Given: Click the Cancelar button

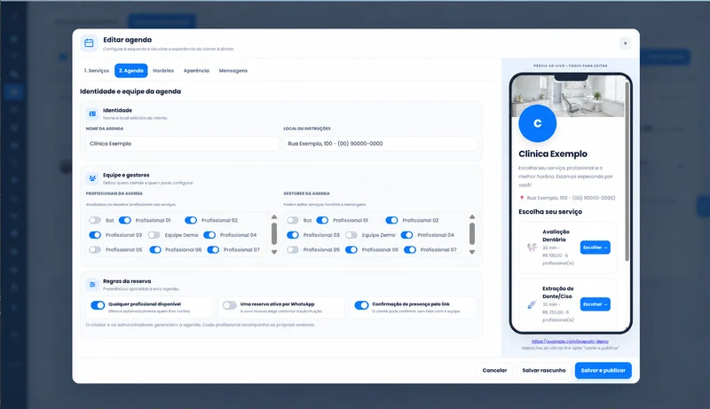Looking at the screenshot, I should coord(494,371).
